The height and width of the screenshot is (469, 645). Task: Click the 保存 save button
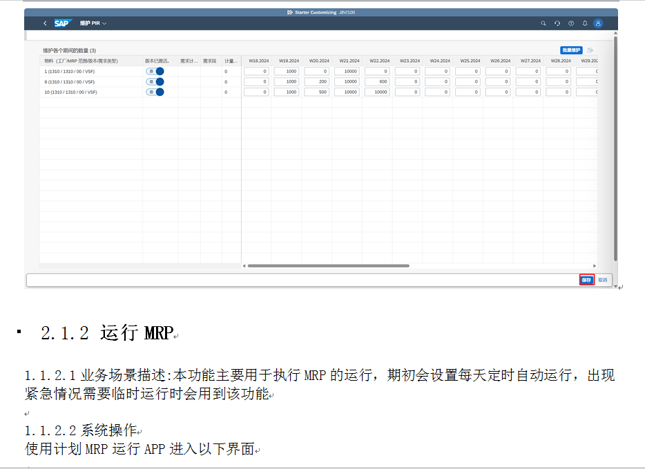[x=586, y=280]
